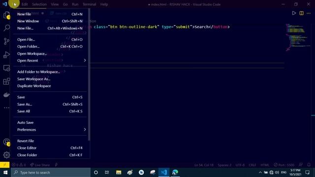Click the feedback icon in status bar
The width and height of the screenshot is (315, 177).
coord(301,165)
